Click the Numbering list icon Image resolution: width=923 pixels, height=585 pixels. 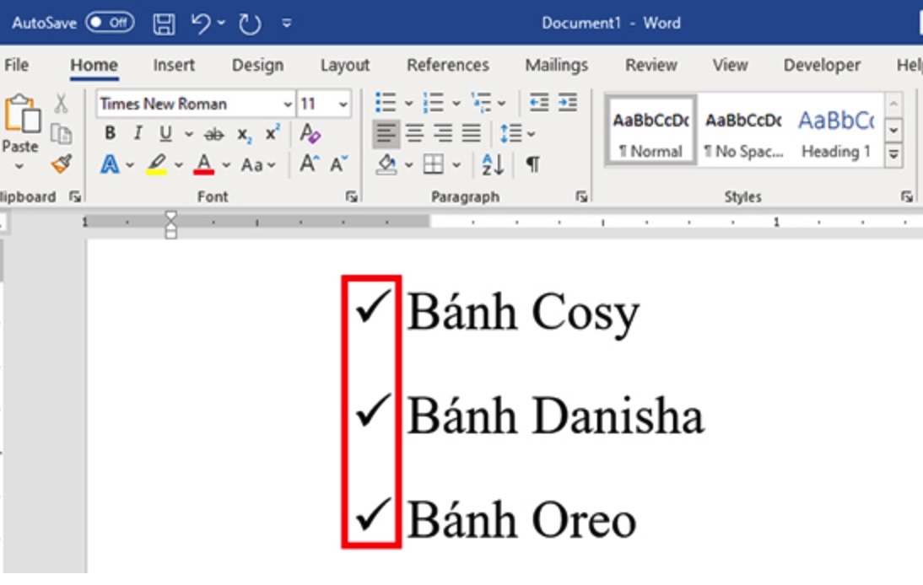pyautogui.click(x=434, y=103)
